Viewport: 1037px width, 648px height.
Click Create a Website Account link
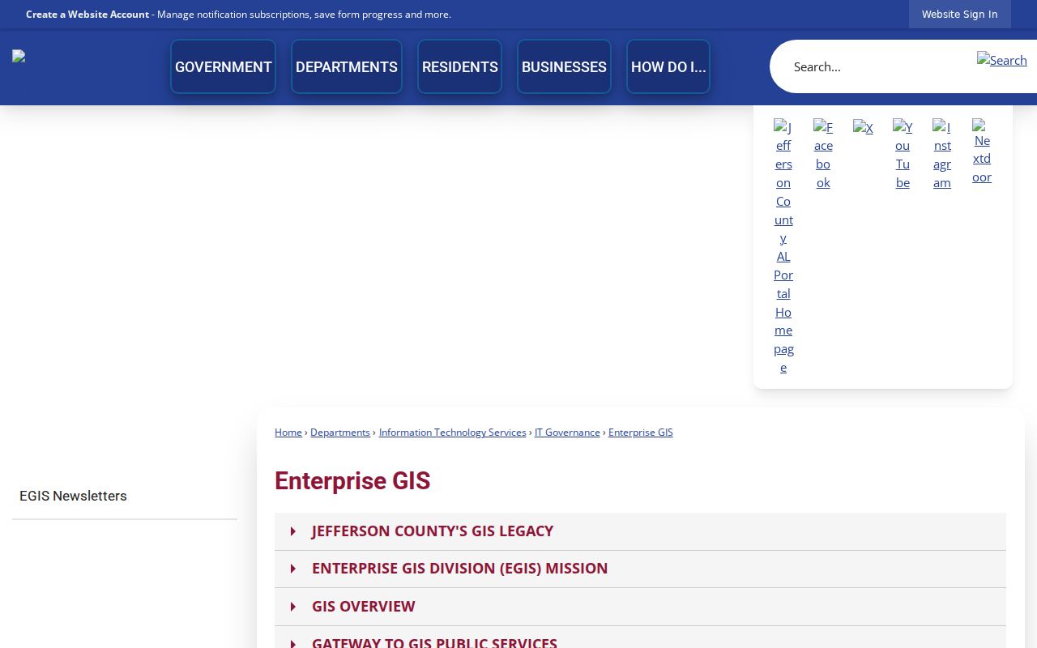pyautogui.click(x=87, y=15)
